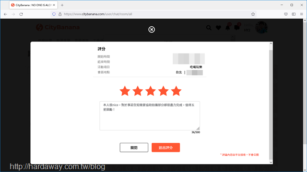Image resolution: width=307 pixels, height=172 pixels.
Task: Click the dimmed search magnifier icon
Action: (209, 28)
